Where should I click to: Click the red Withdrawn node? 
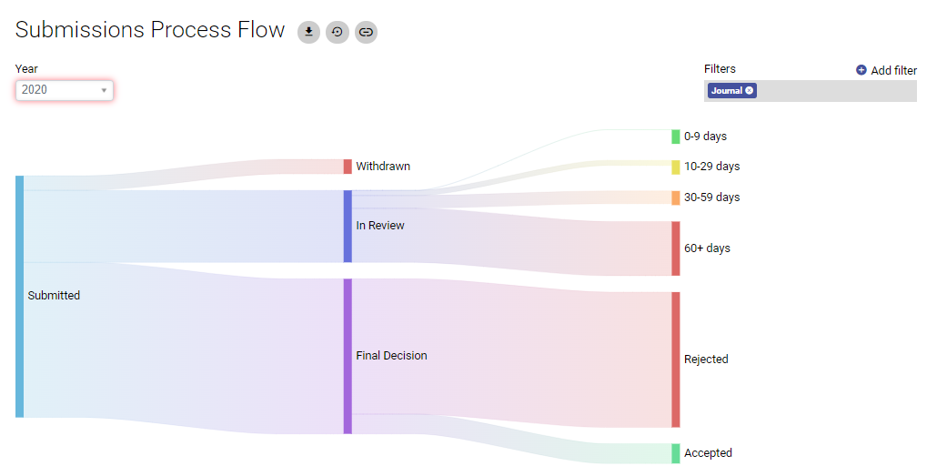tap(348, 167)
